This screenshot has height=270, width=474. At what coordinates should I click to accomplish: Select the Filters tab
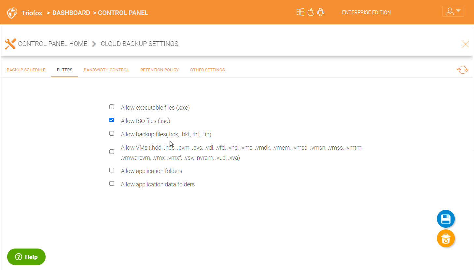tap(64, 70)
